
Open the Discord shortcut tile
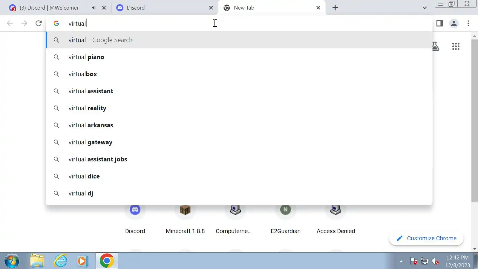pyautogui.click(x=135, y=220)
